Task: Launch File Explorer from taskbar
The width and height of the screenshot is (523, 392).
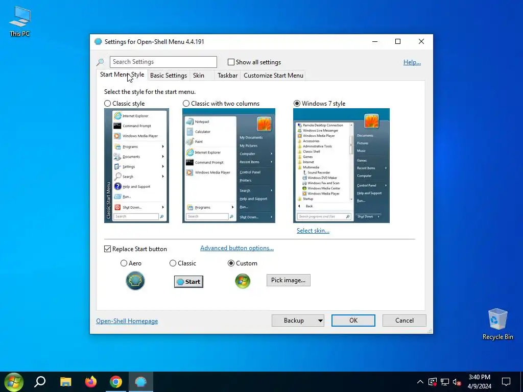Action: point(66,382)
